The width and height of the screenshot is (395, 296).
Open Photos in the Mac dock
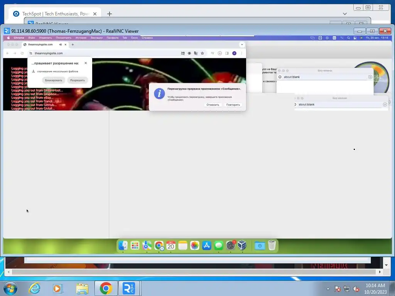tap(194, 246)
